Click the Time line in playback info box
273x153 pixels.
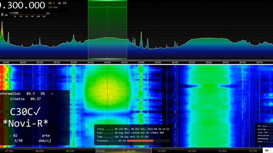pyautogui.click(x=123, y=137)
